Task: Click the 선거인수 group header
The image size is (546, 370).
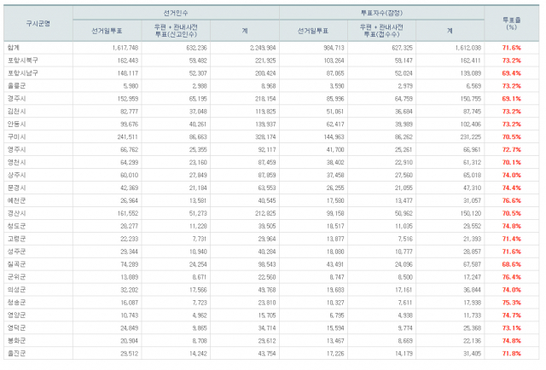Action: tap(176, 14)
